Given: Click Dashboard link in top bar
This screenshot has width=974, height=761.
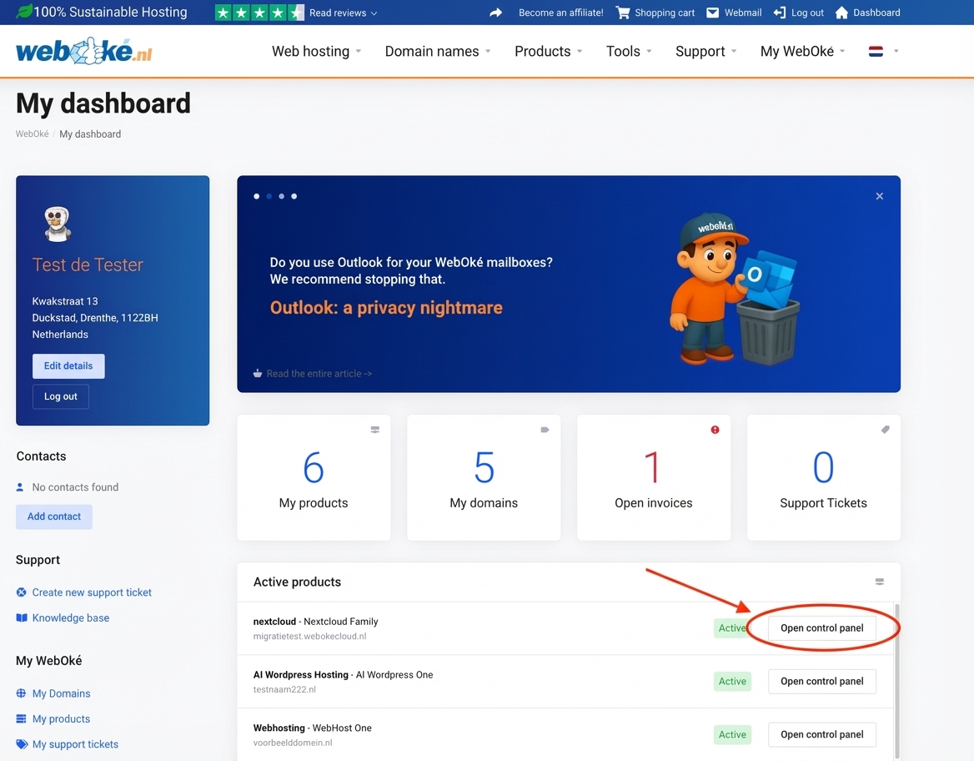Looking at the screenshot, I should point(876,13).
